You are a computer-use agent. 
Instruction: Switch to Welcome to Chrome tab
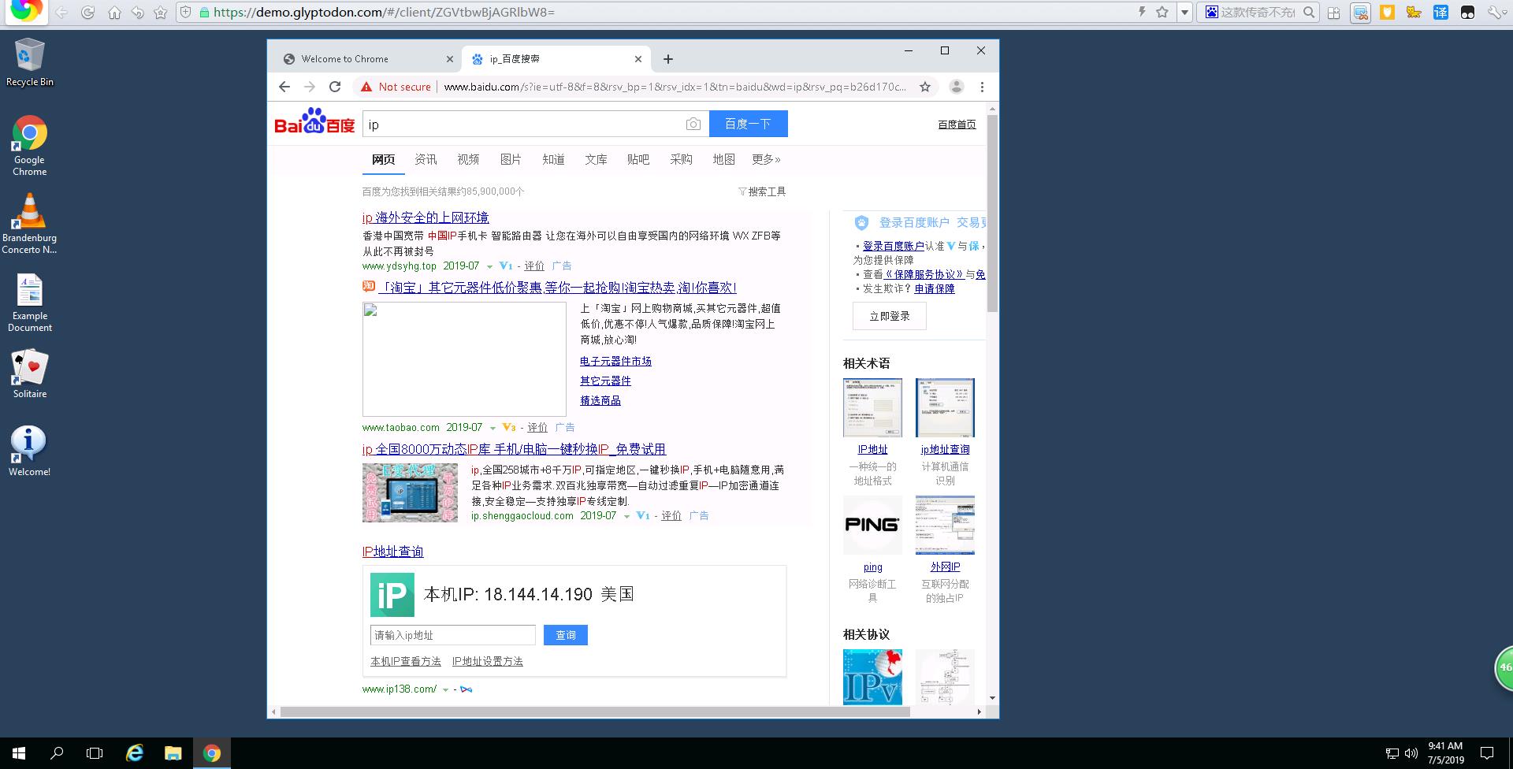tap(369, 59)
